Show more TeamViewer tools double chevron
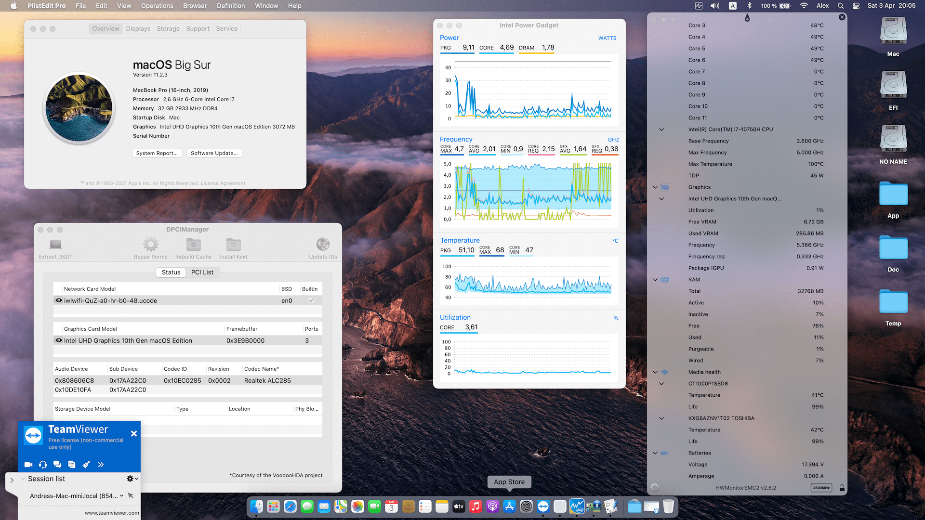925x520 pixels. pyautogui.click(x=101, y=465)
